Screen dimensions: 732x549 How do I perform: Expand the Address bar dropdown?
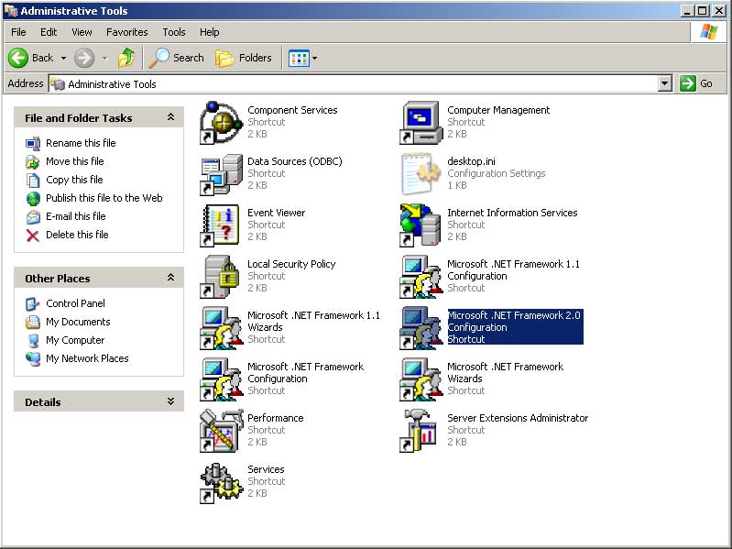pyautogui.click(x=665, y=84)
